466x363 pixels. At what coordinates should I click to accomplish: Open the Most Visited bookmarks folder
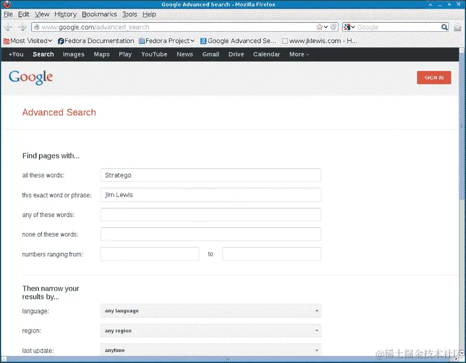pyautogui.click(x=27, y=41)
